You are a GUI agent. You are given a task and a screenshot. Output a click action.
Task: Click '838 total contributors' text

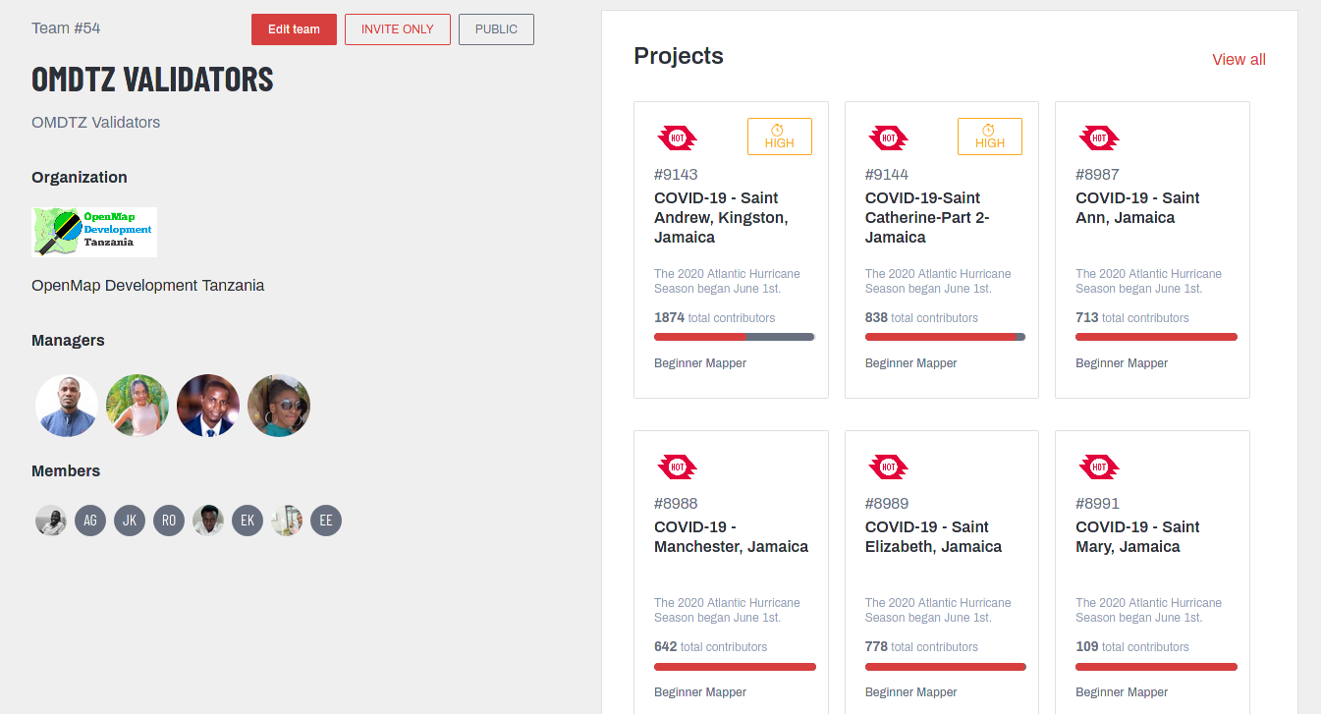[x=921, y=317]
